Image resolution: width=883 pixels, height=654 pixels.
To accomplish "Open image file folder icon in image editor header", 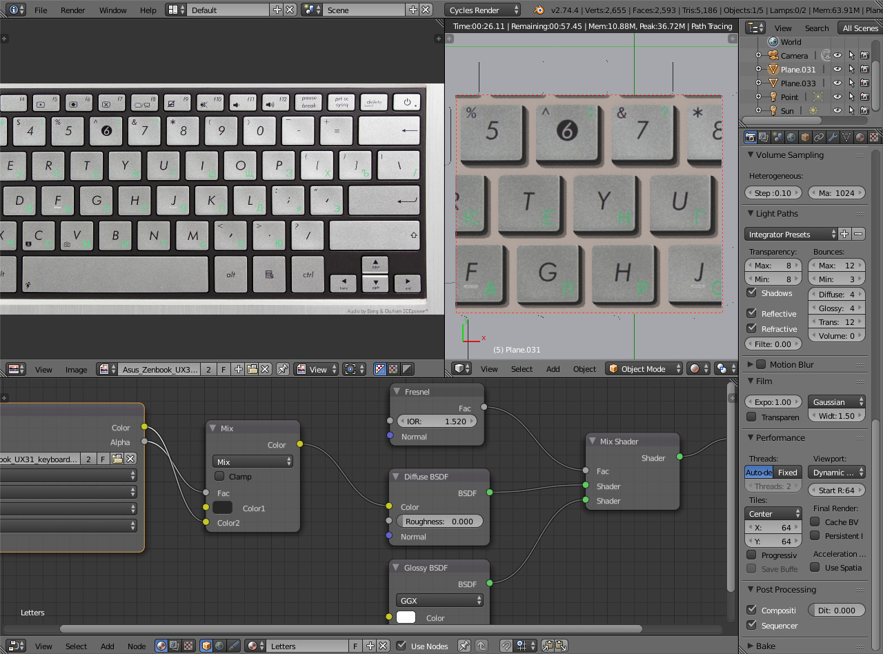I will click(252, 369).
